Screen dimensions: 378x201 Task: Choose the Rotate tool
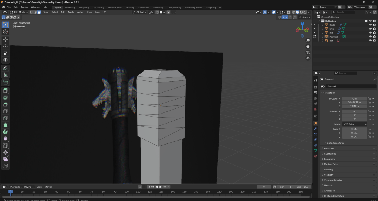(x=6, y=46)
